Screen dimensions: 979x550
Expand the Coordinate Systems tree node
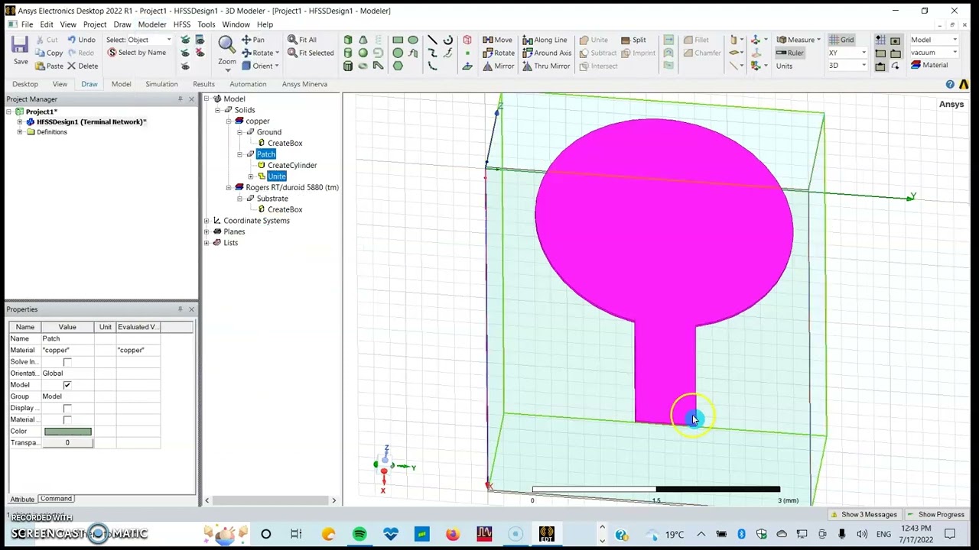(x=207, y=221)
